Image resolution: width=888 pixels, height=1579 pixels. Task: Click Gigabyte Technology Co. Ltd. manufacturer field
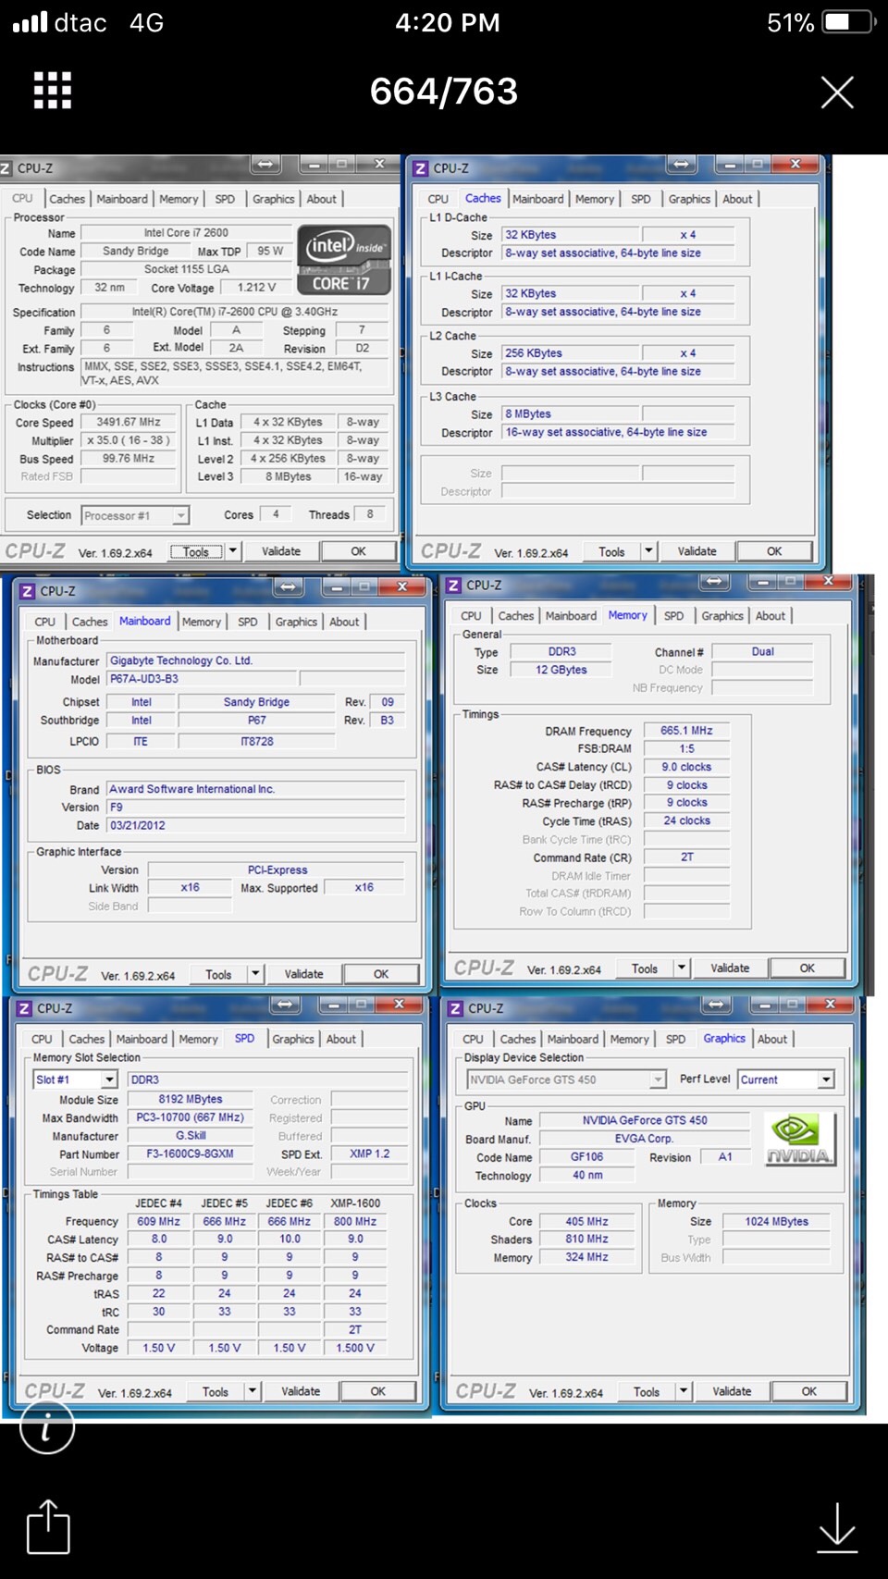tap(255, 660)
